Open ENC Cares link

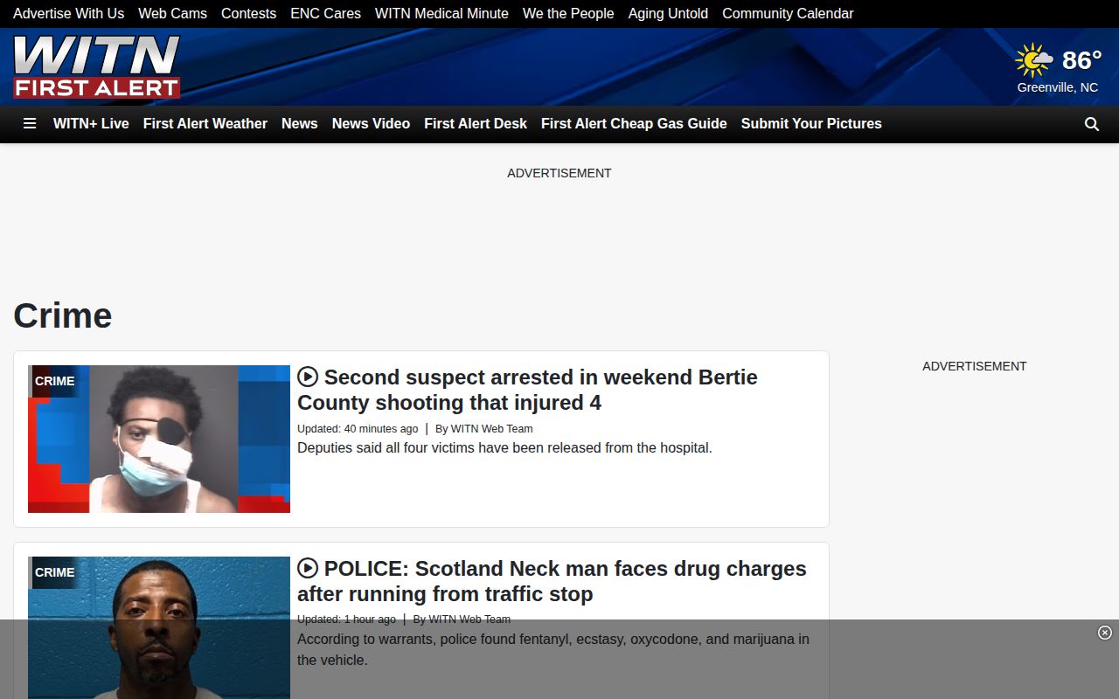325,14
